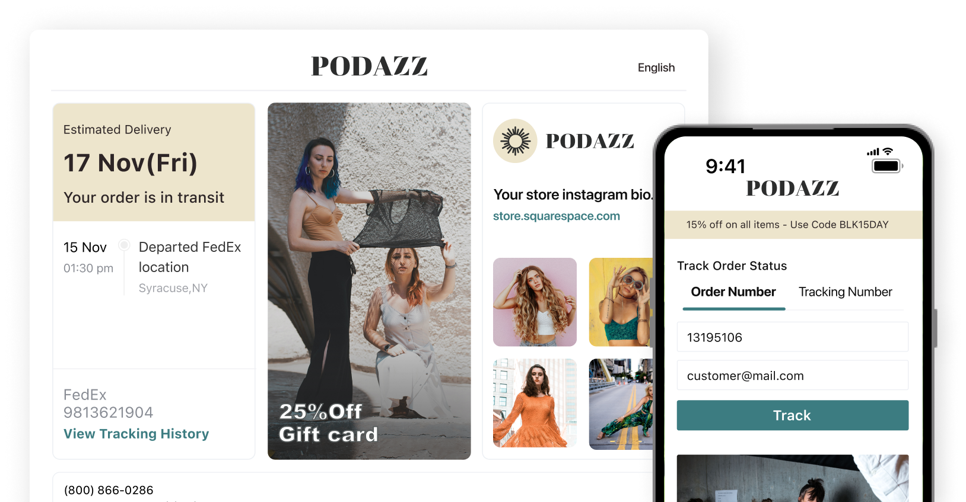Image resolution: width=966 pixels, height=502 pixels.
Task: Click the phone Wi-Fi signal icon
Action: [888, 152]
